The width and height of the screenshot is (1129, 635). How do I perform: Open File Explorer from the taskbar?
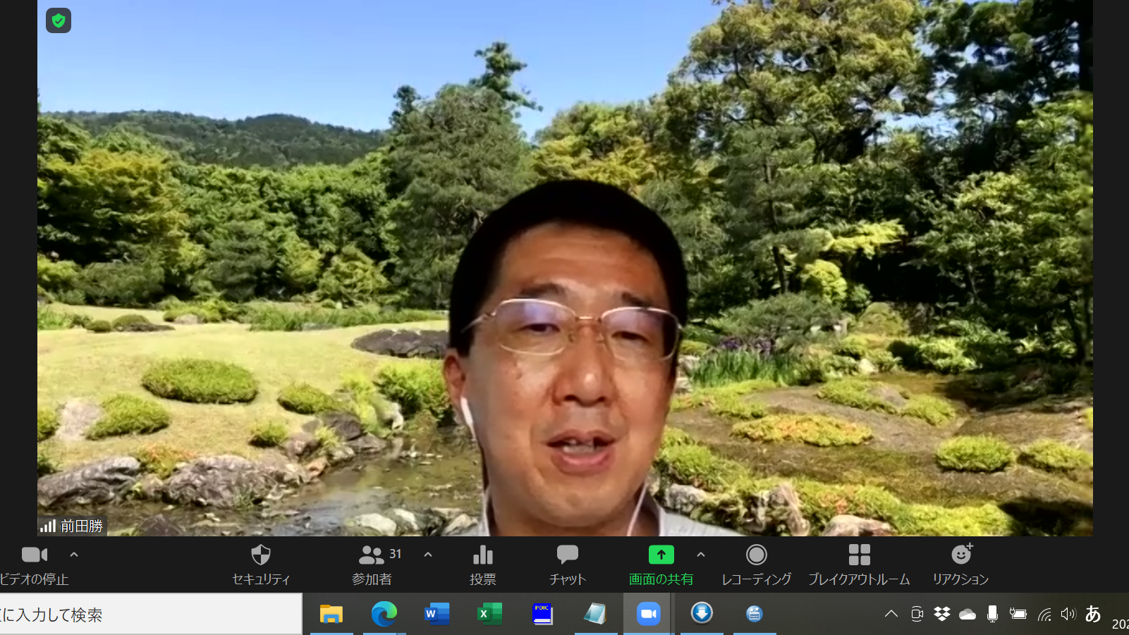pos(331,614)
